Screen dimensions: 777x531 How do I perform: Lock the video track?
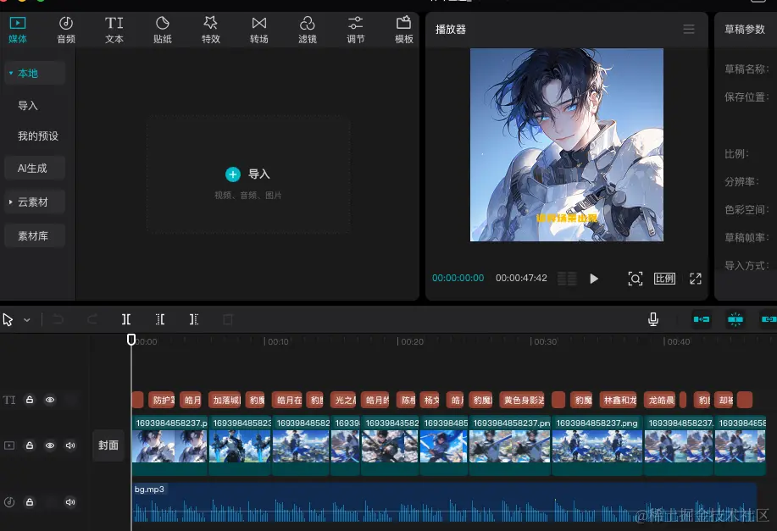point(30,445)
